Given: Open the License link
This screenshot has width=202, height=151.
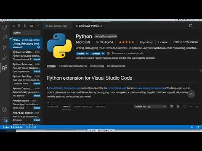Looking at the screenshot, I should (163, 42).
